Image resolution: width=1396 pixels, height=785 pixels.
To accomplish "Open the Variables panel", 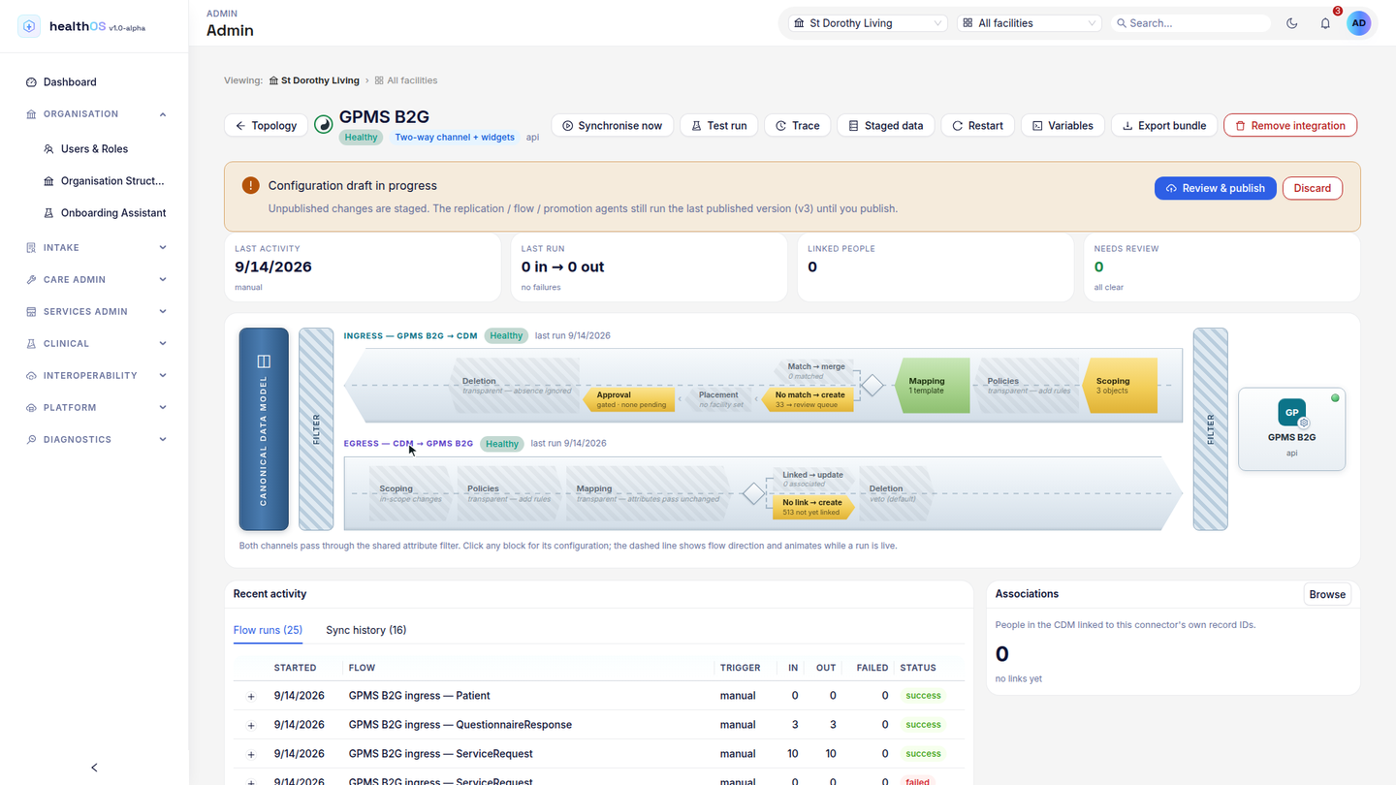I will click(x=1063, y=126).
